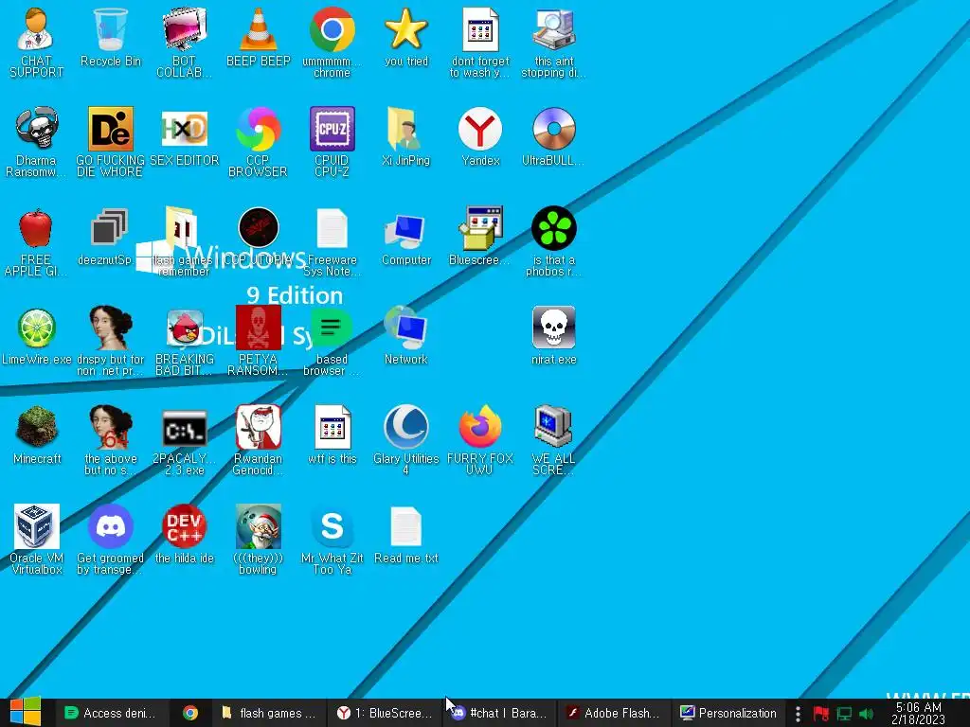Open the Discord desktop shortcut
Screen dimensions: 970x727
[x=110, y=540]
